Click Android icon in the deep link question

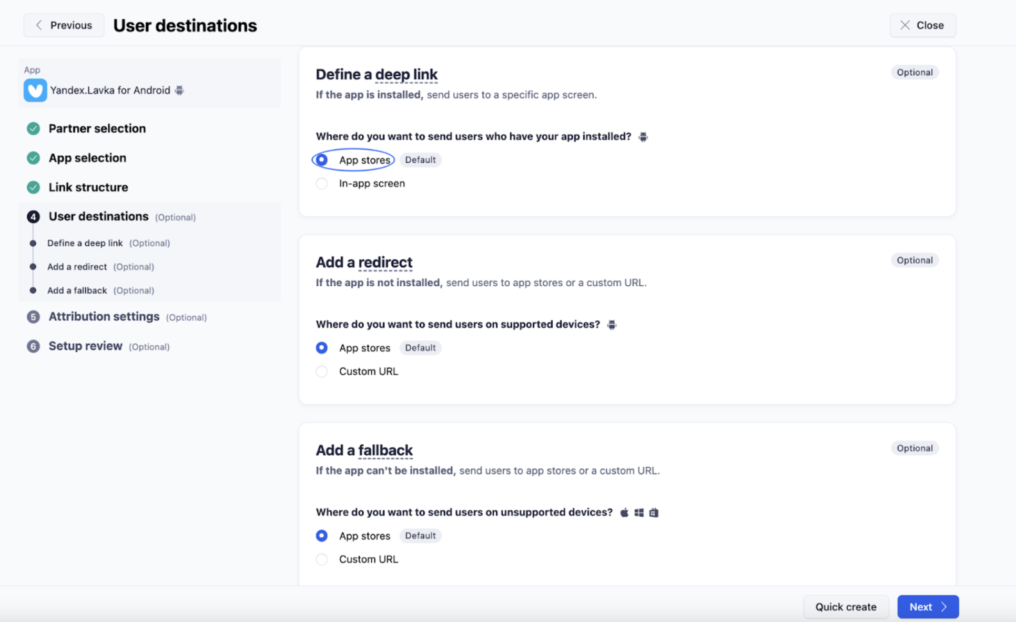point(643,137)
